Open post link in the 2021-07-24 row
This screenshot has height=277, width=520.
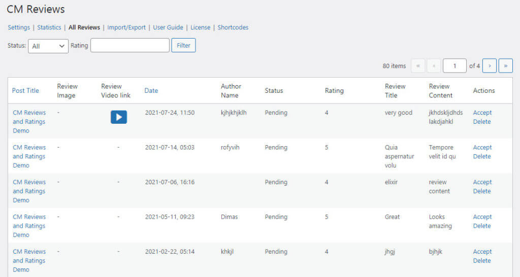pos(29,122)
